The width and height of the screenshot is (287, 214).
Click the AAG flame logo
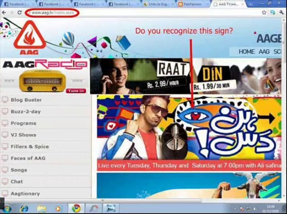[29, 37]
